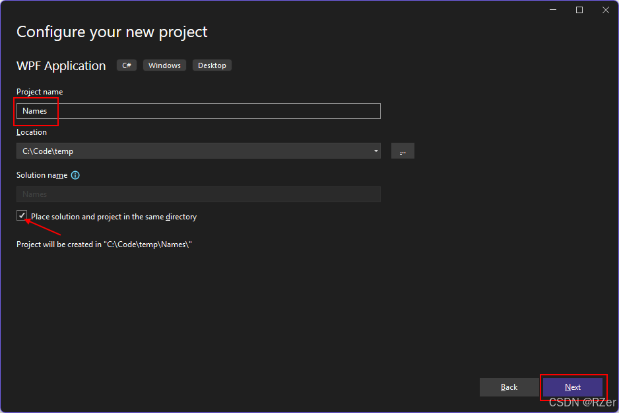This screenshot has height=413, width=619.
Task: Maximize the project configuration window
Action: pyautogui.click(x=579, y=10)
